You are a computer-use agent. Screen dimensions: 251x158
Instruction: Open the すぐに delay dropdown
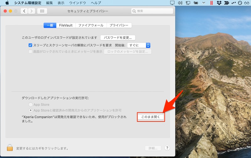[139, 45]
